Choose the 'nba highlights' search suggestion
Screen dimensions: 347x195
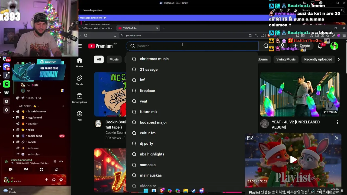point(192,154)
